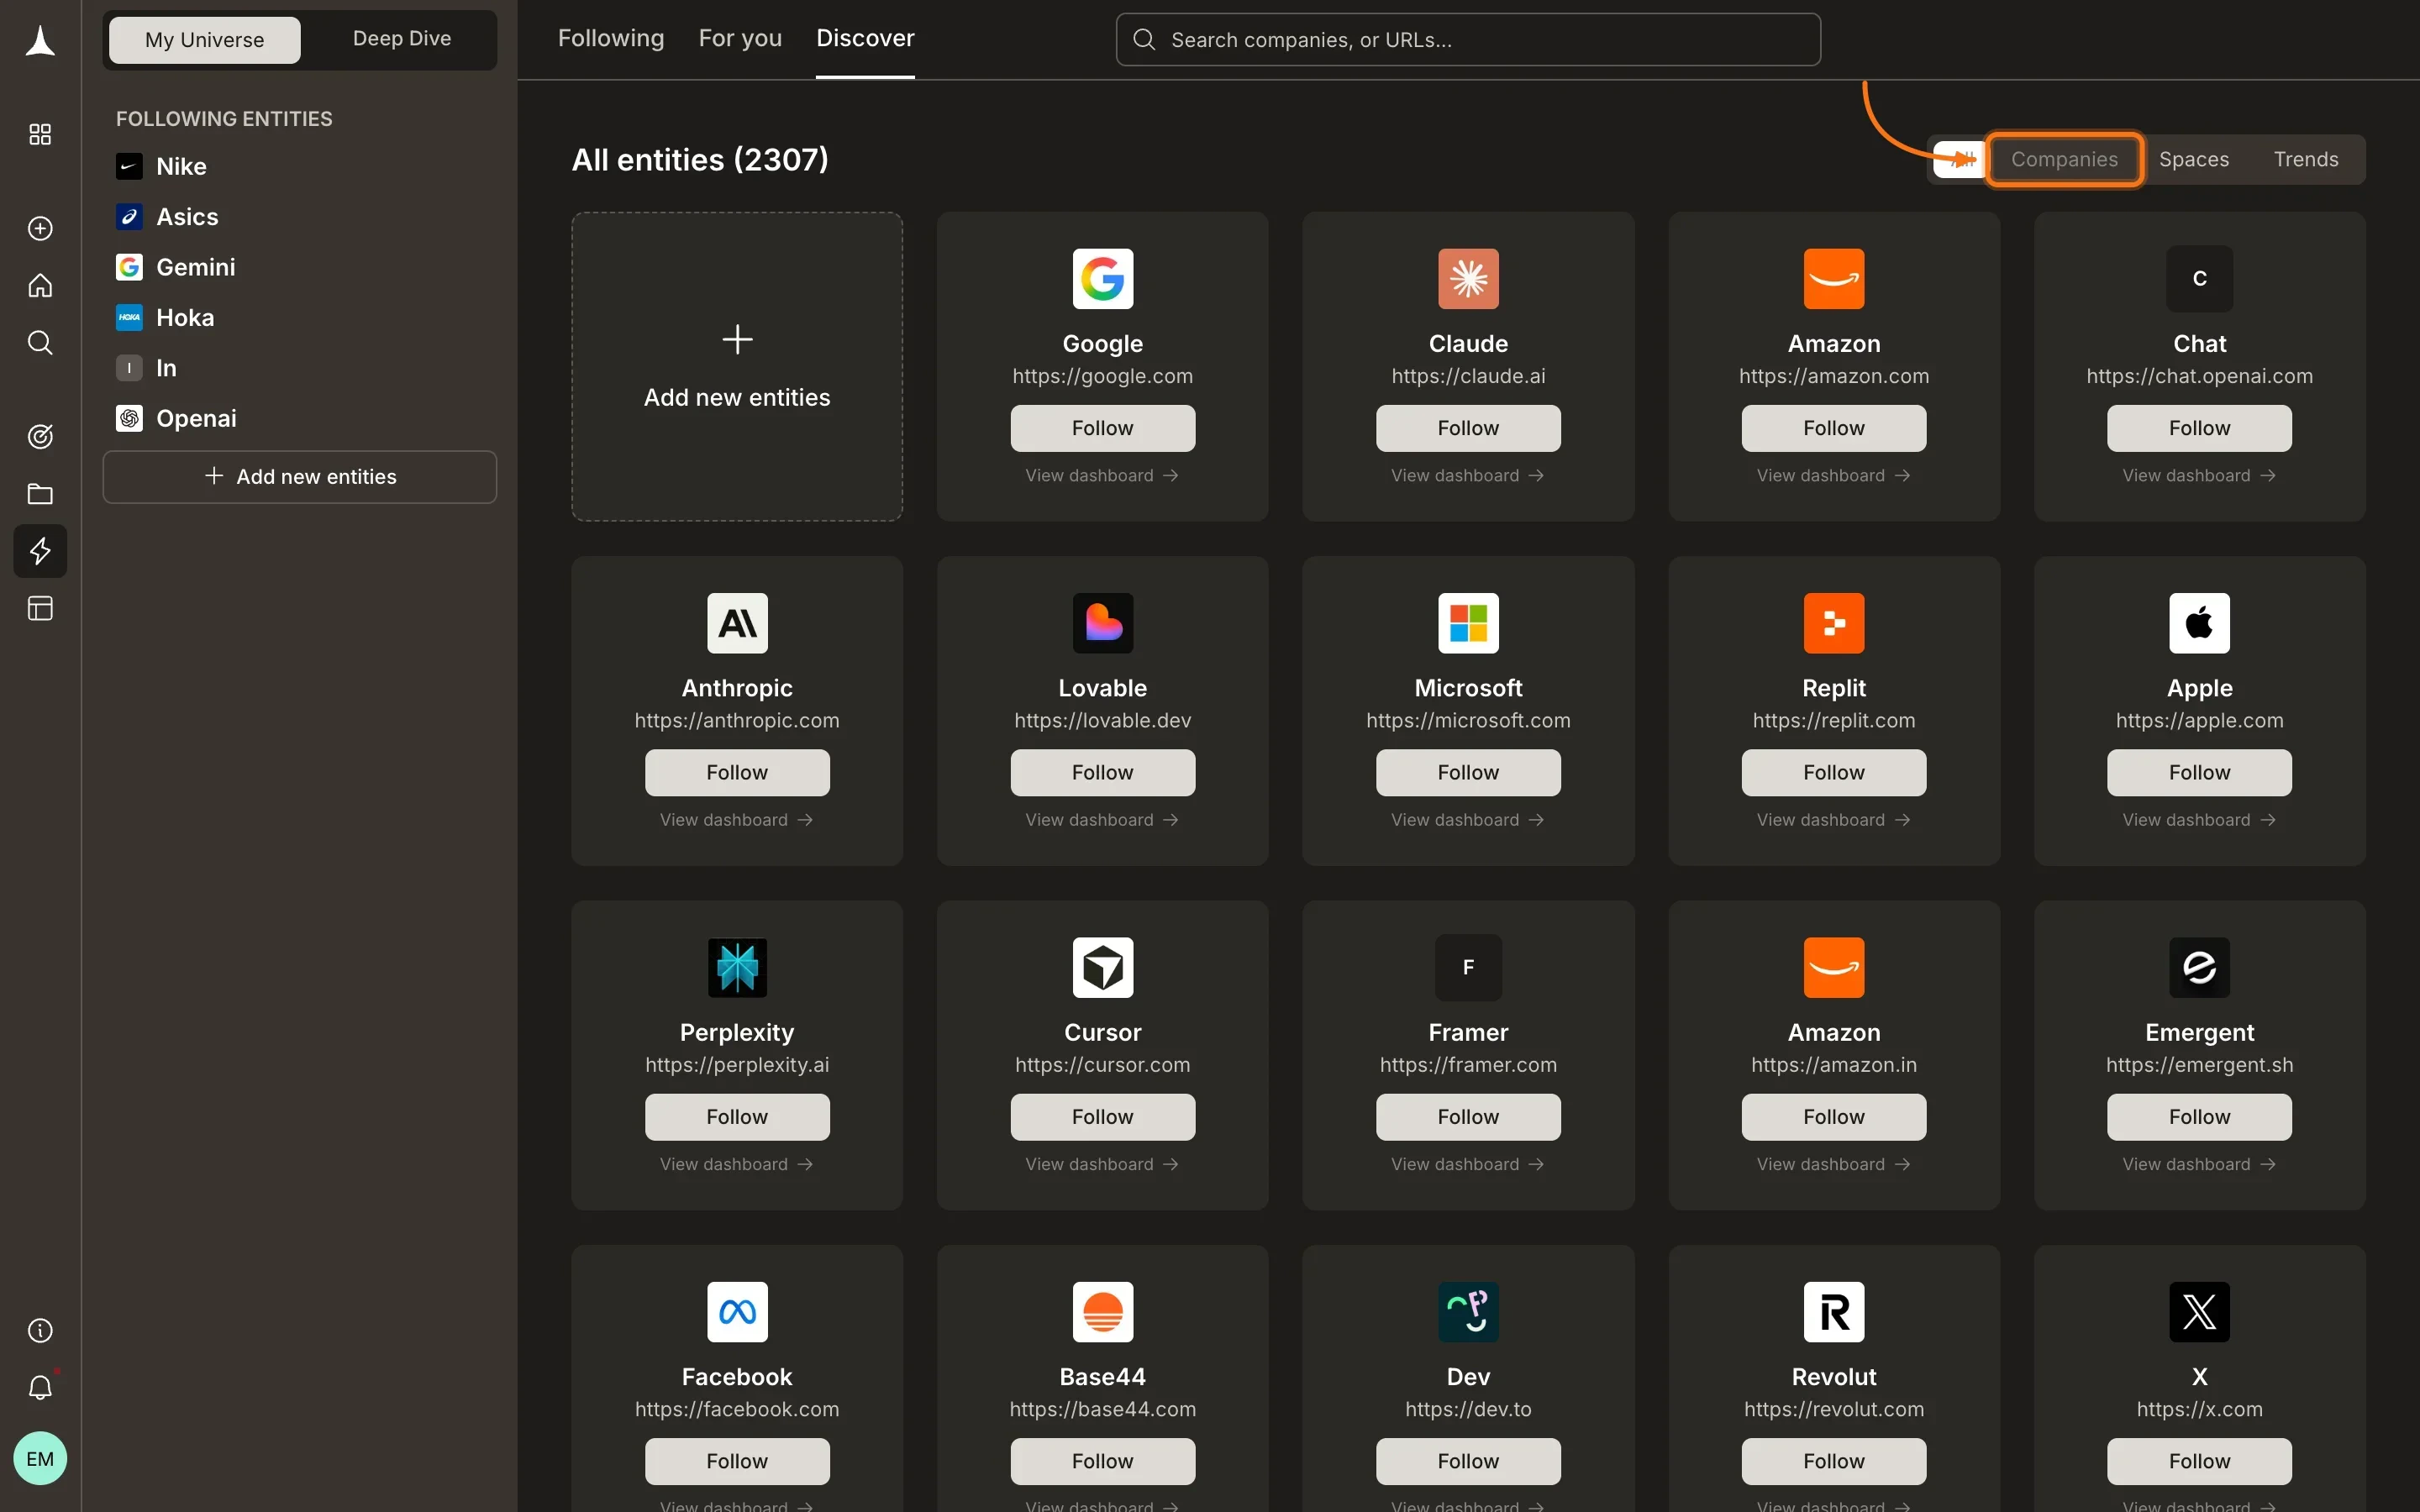The image size is (2420, 1512).
Task: Open notifications bell icon
Action: [40, 1387]
